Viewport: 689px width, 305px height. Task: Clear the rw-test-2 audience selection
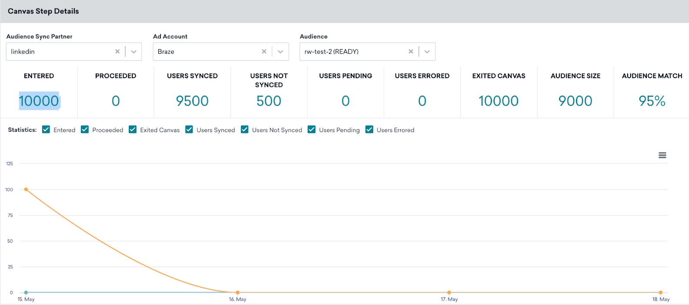pyautogui.click(x=411, y=51)
